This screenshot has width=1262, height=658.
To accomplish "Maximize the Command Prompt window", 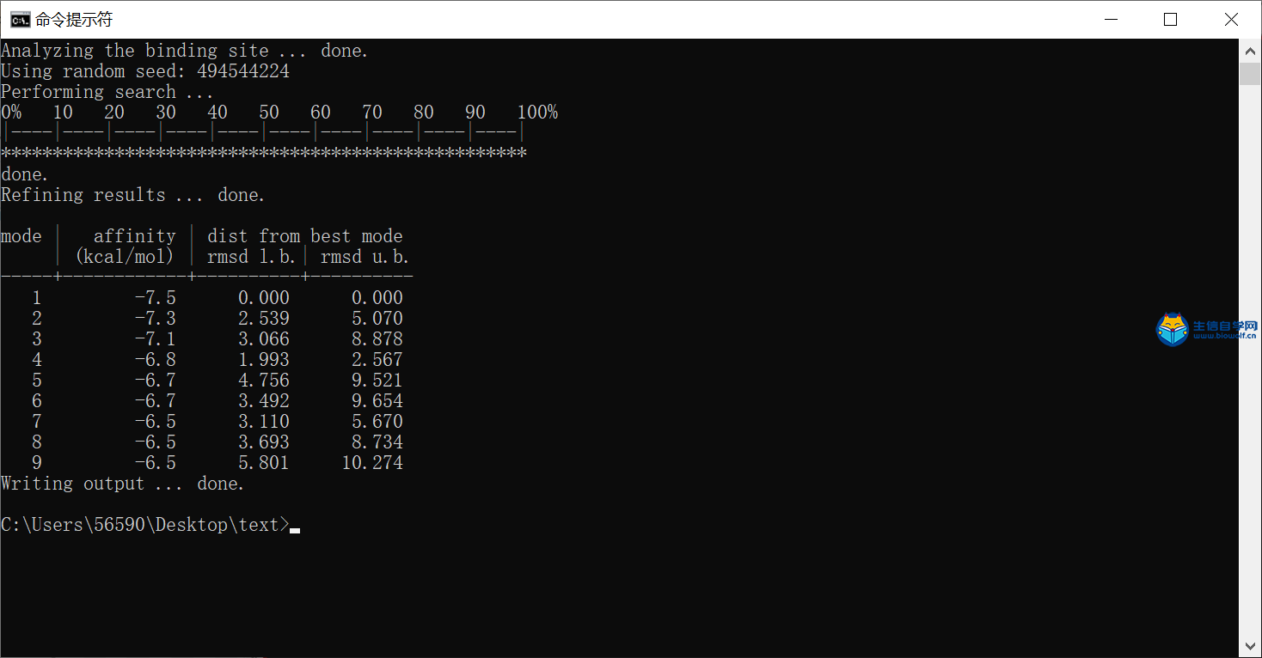I will tap(1170, 19).
